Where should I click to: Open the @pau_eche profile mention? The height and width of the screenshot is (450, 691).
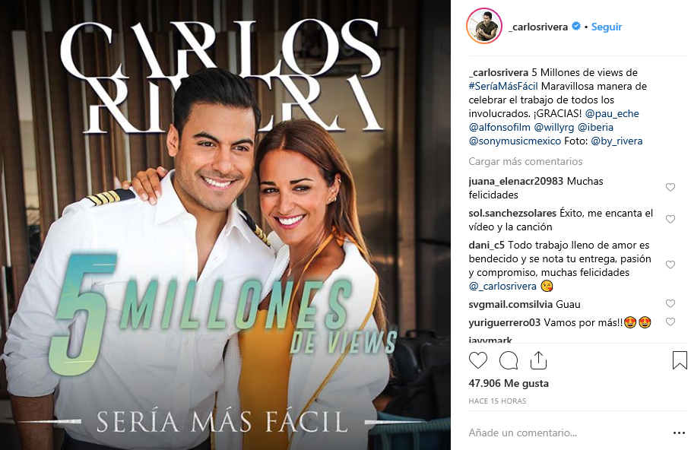pos(612,113)
